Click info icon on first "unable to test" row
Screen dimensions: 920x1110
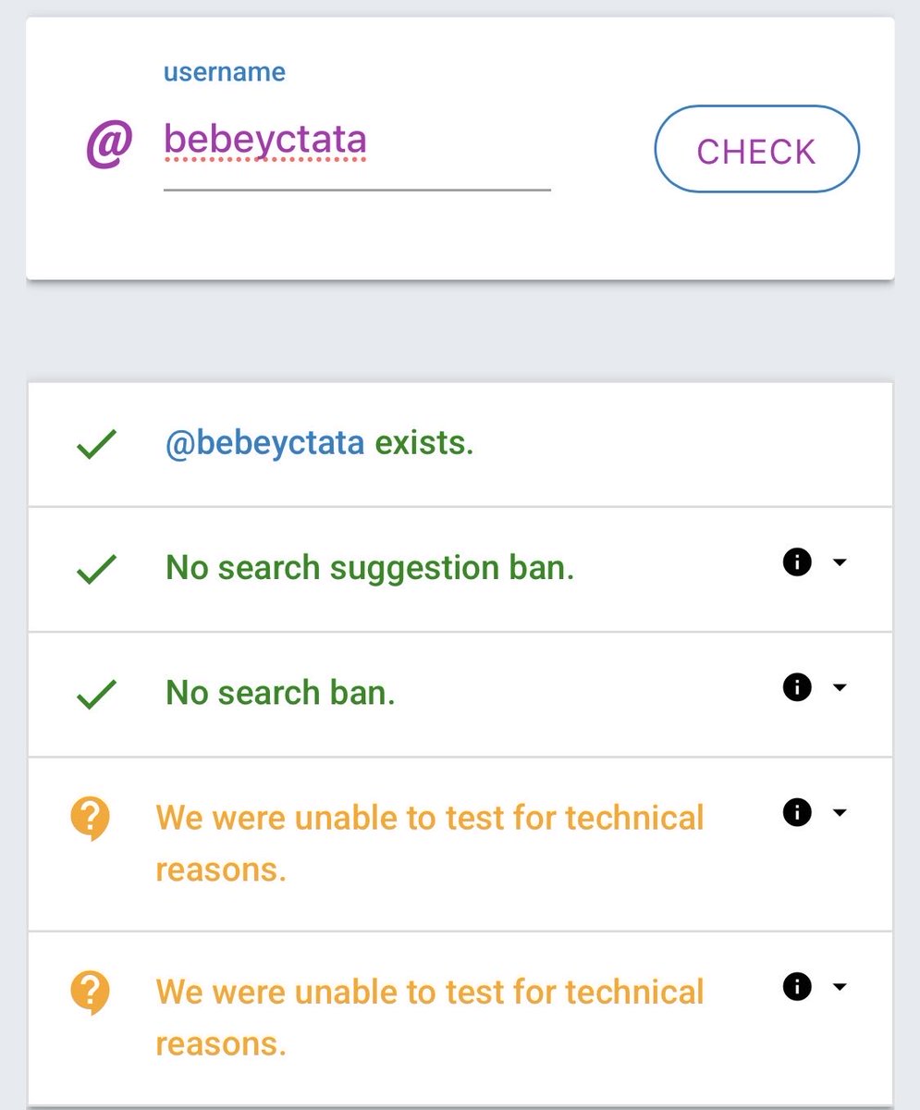(797, 812)
